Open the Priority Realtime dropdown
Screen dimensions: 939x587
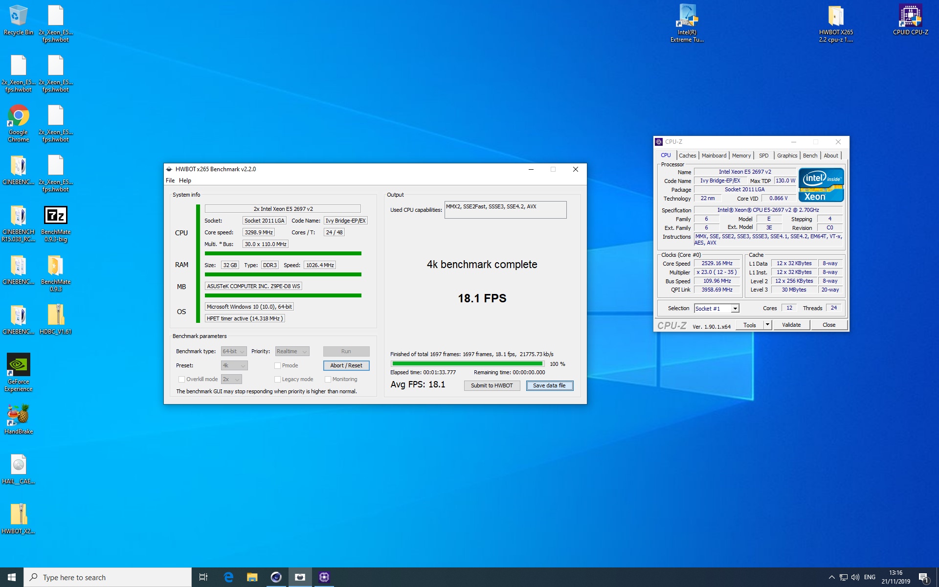click(292, 351)
